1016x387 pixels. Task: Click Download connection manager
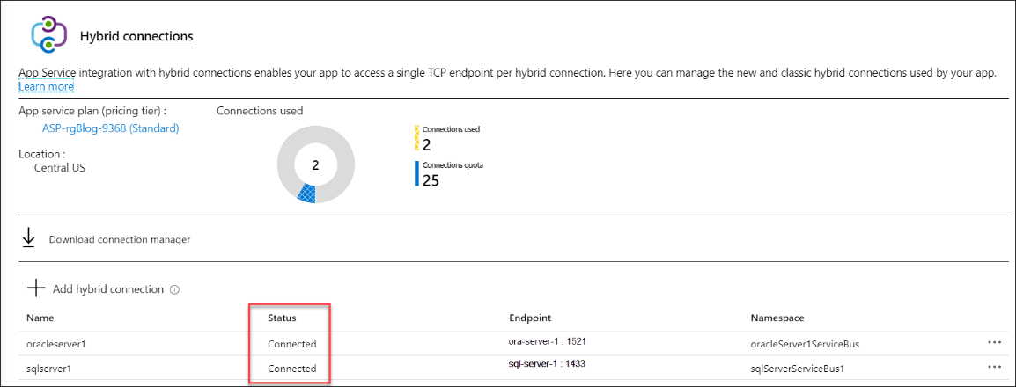(119, 239)
